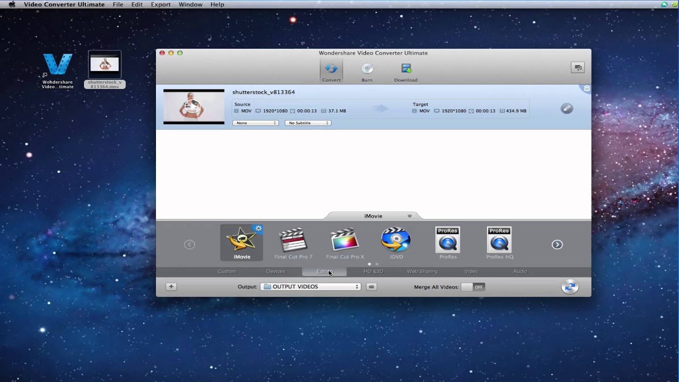Switch to the Video format tab
Image resolution: width=679 pixels, height=382 pixels.
pyautogui.click(x=471, y=272)
